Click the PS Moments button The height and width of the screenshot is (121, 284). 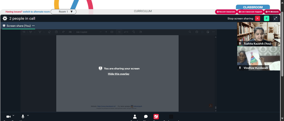click(x=272, y=12)
